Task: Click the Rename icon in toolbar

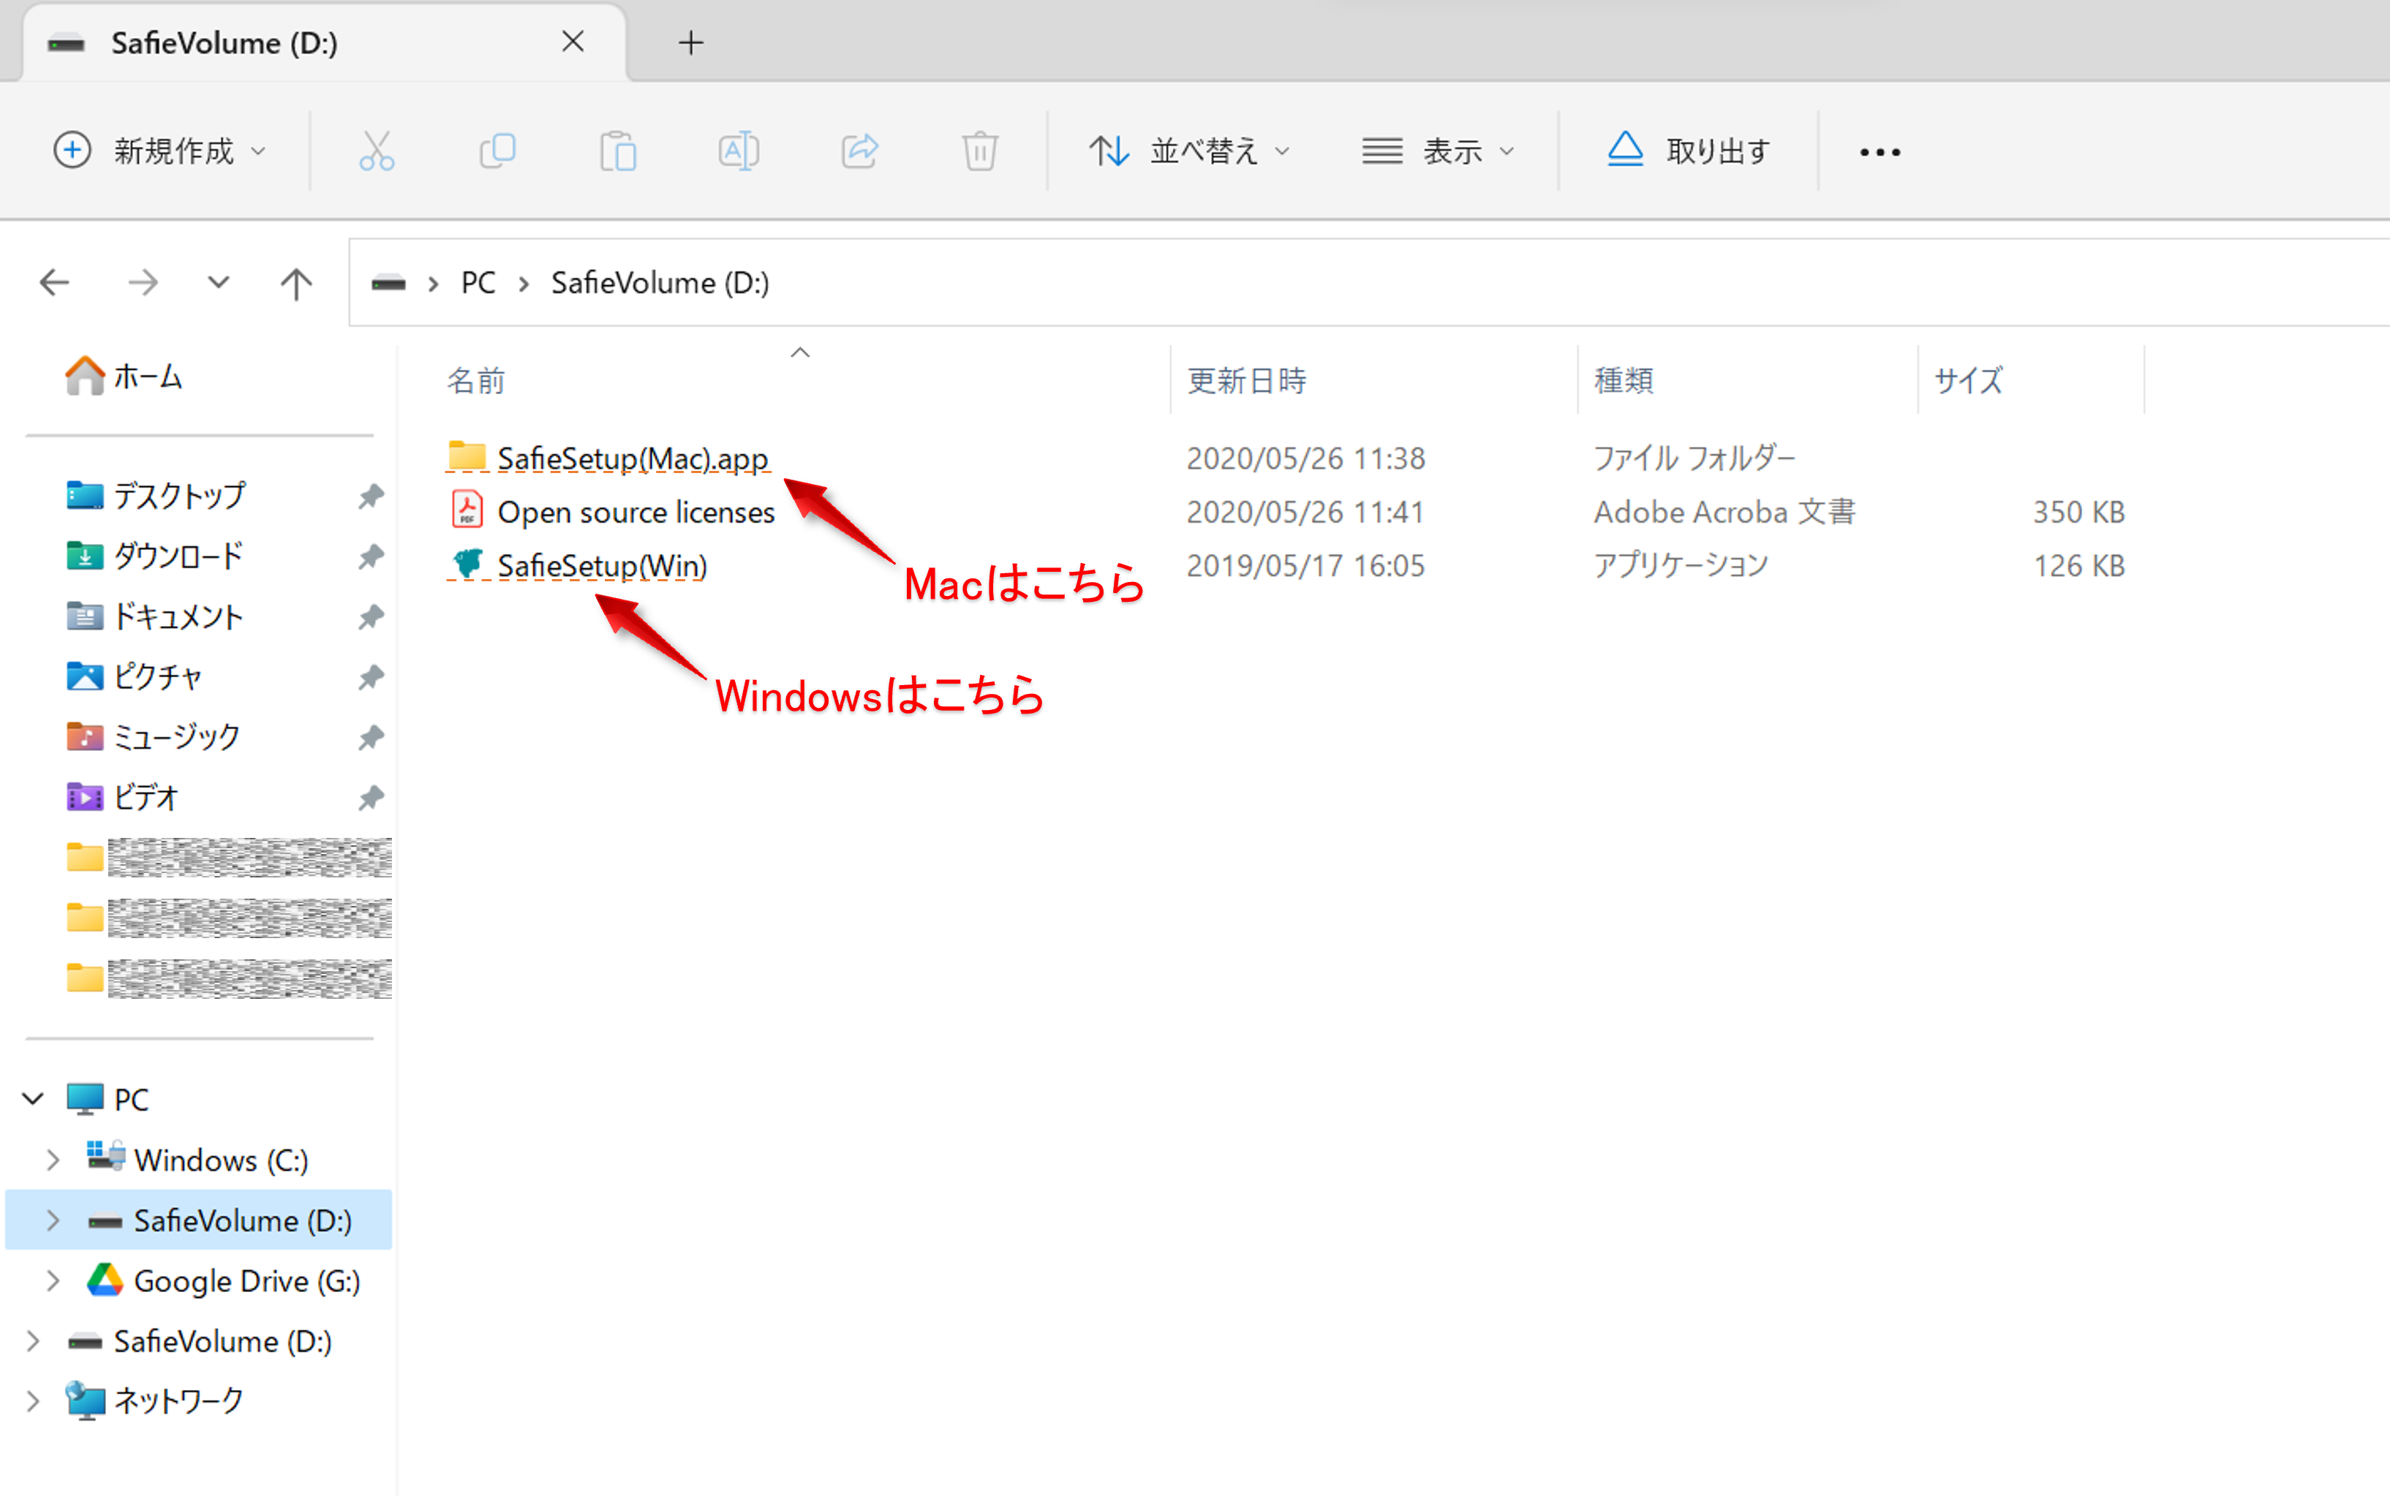Action: pyautogui.click(x=738, y=151)
